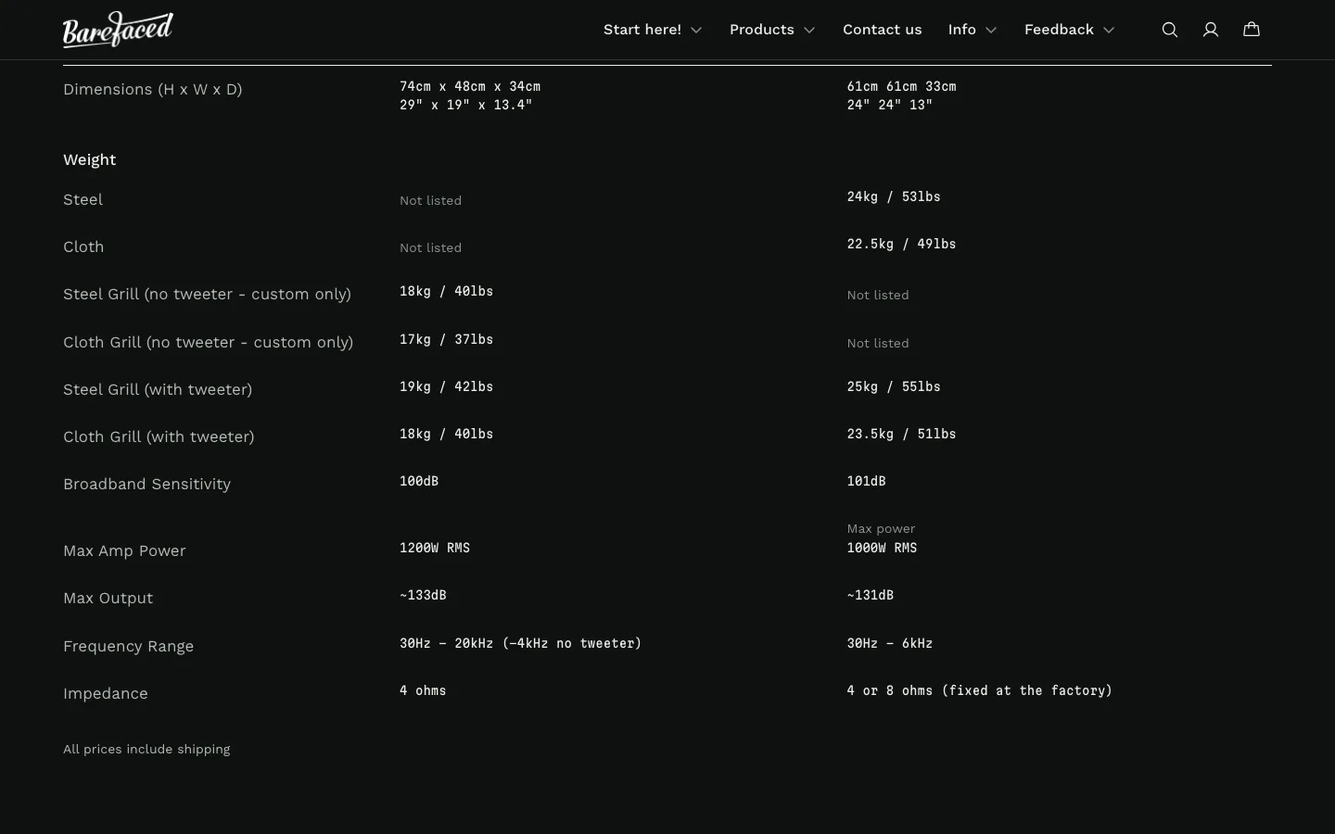Select the Dimensions (H x W x D) label
Viewport: 1335px width, 834px height.
point(153,90)
